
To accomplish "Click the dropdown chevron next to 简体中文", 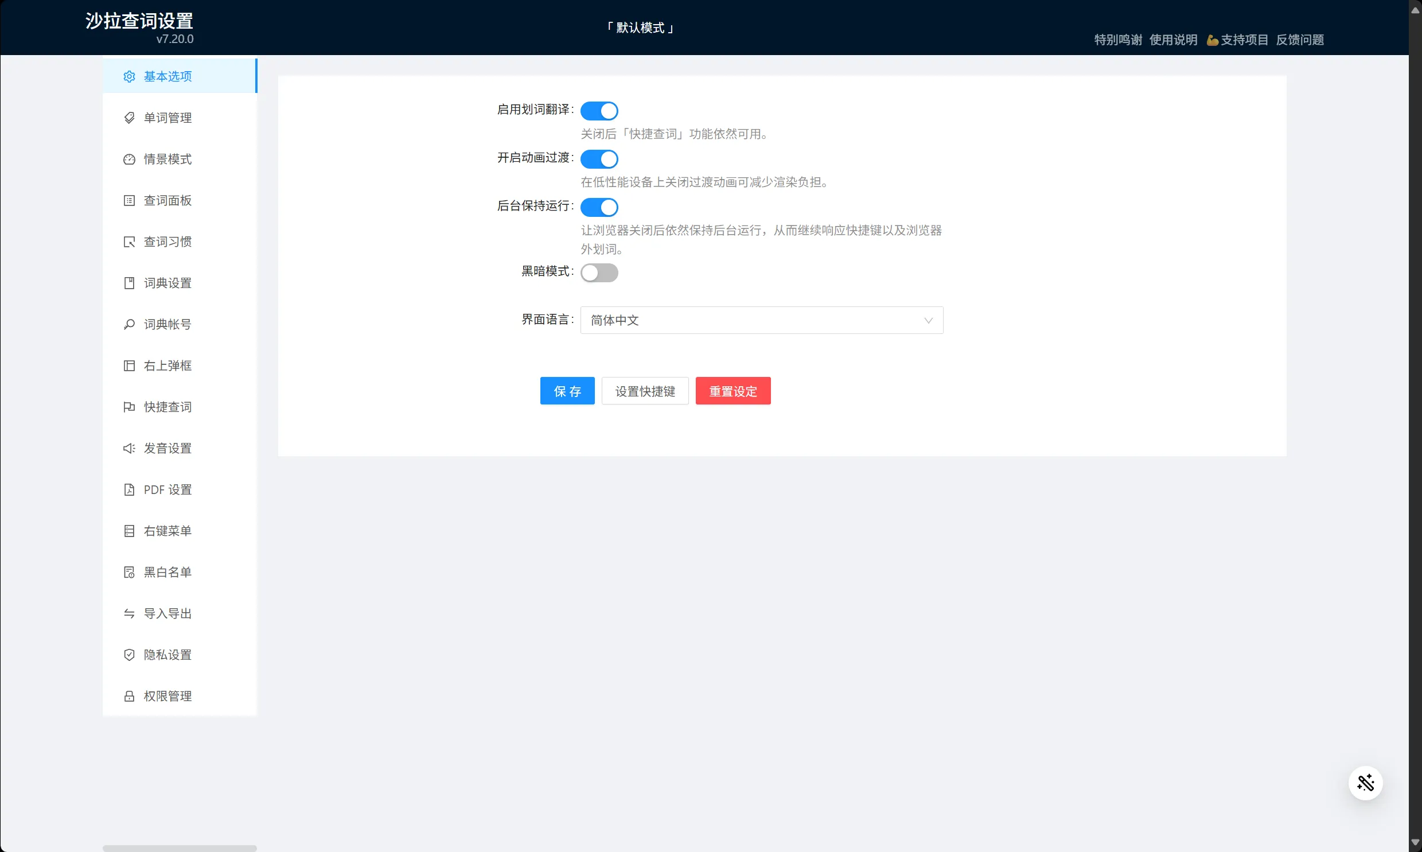I will (x=928, y=320).
